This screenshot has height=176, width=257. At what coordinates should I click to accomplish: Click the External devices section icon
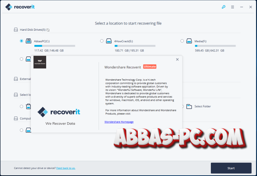point(16,79)
